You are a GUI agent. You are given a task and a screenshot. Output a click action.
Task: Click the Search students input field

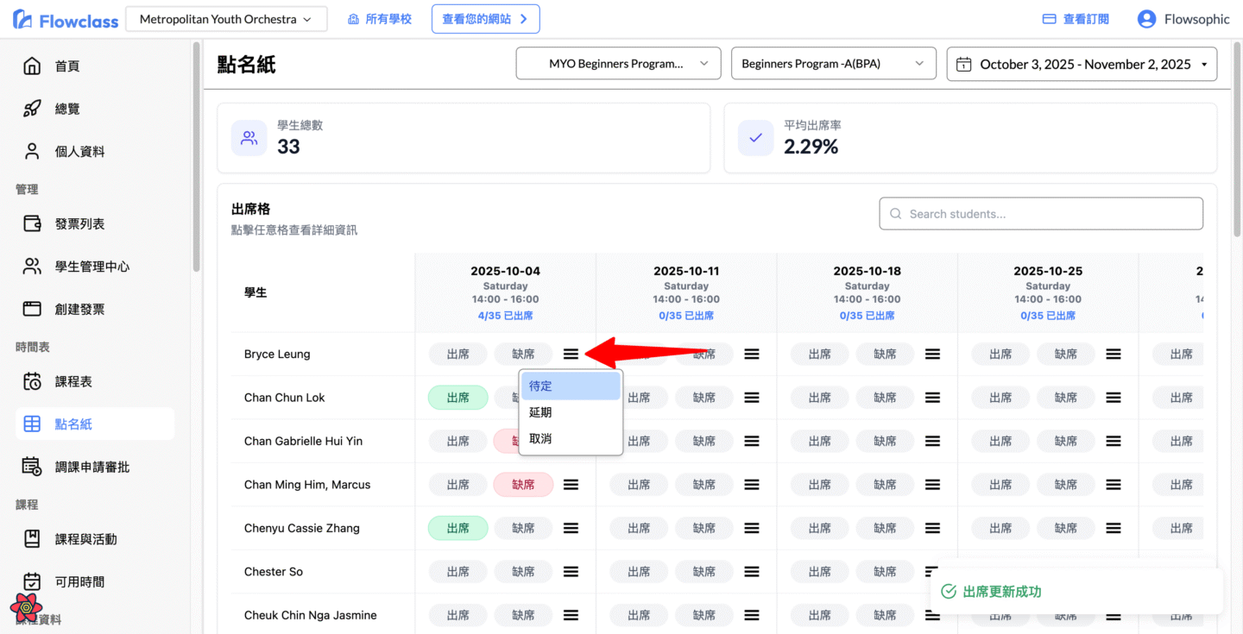pyautogui.click(x=1040, y=214)
